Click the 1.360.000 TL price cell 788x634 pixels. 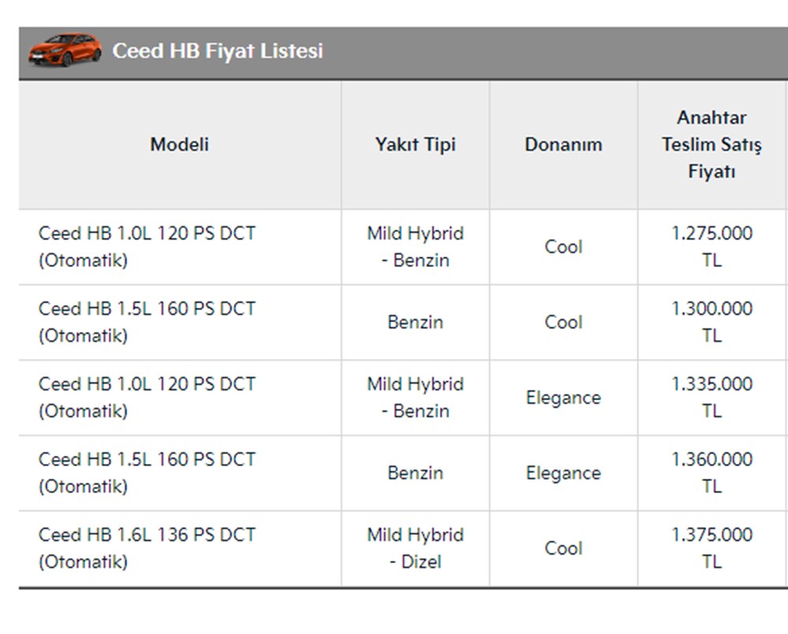[x=712, y=473]
